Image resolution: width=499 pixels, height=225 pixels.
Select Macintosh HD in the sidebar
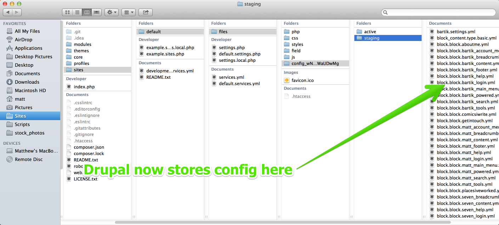[x=30, y=90]
